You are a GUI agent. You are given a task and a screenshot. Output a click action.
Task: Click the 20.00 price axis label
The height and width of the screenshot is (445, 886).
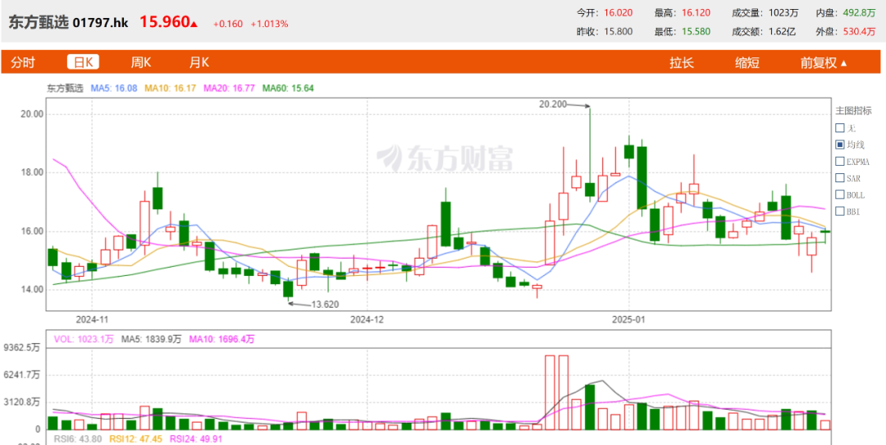point(32,113)
